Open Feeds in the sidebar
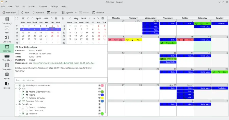This screenshot has height=120, width=229. pyautogui.click(x=7, y=76)
